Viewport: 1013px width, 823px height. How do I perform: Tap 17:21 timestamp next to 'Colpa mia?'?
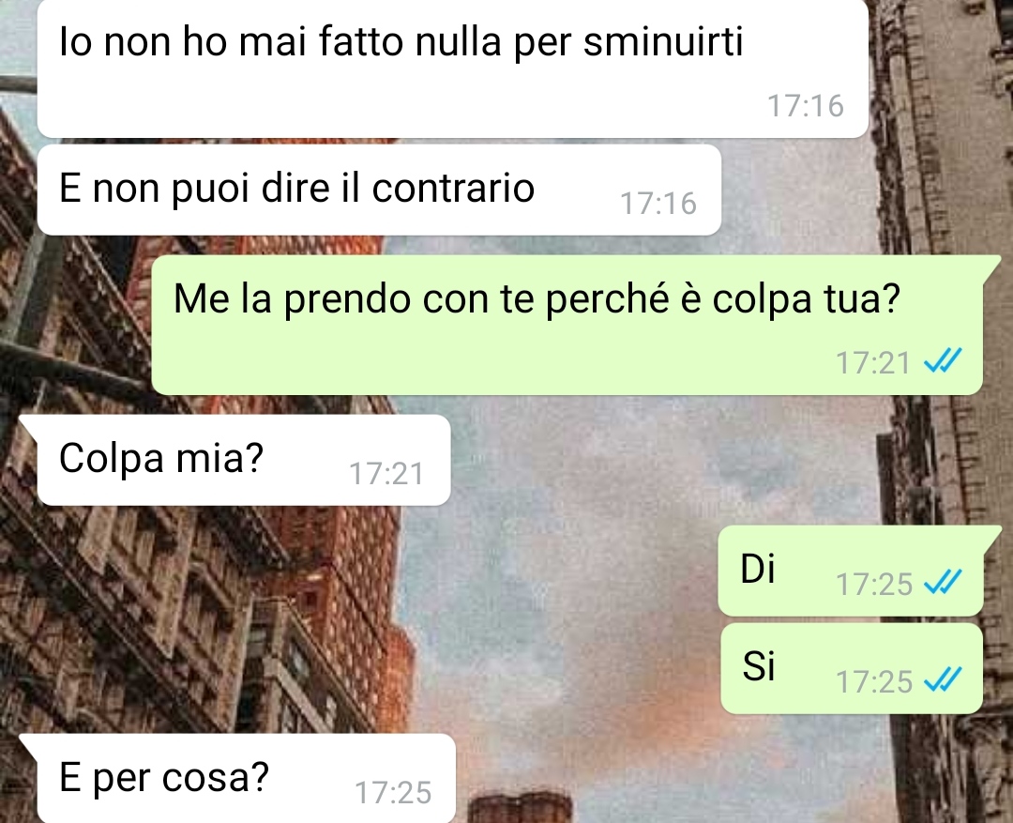pyautogui.click(x=386, y=474)
